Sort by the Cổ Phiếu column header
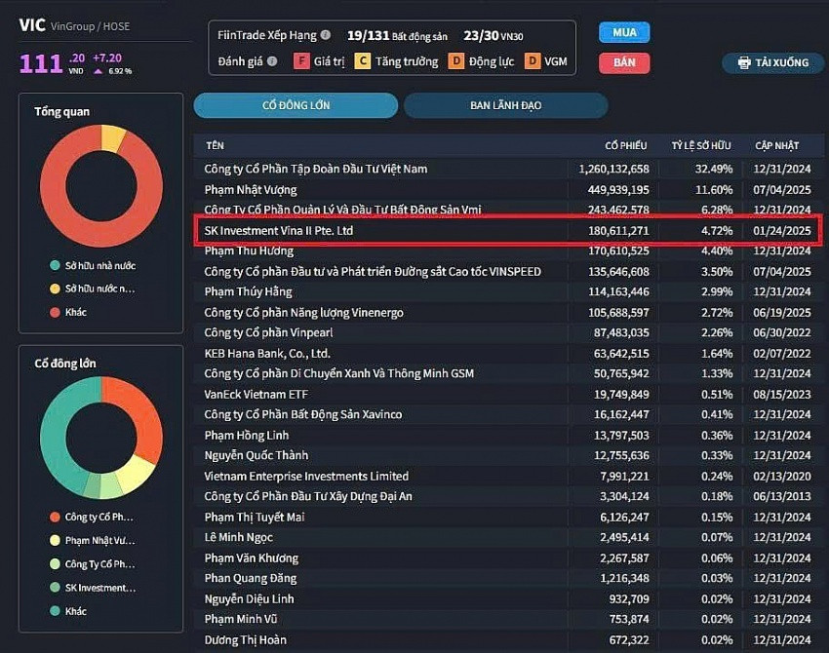This screenshot has height=653, width=829. click(x=625, y=145)
